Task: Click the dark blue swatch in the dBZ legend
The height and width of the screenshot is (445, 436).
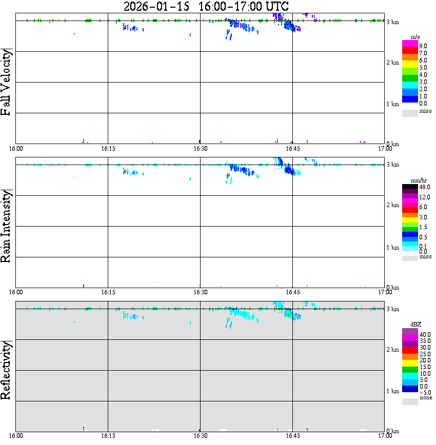Action: pyautogui.click(x=410, y=389)
